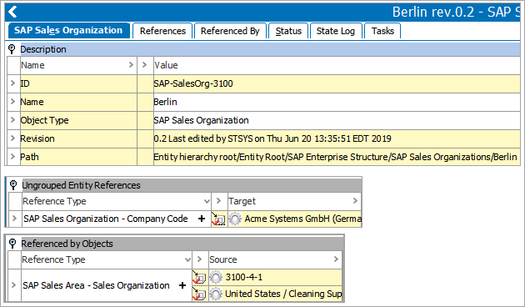Viewport: 525px width, 307px height.
Task: Click the back arrow in title bar
Action: coord(12,12)
